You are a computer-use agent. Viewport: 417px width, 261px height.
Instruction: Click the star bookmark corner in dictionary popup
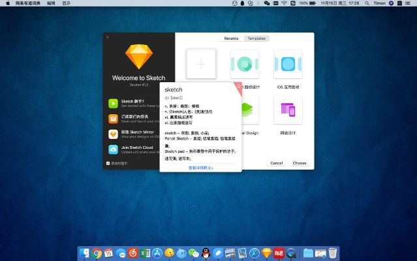tap(239, 86)
